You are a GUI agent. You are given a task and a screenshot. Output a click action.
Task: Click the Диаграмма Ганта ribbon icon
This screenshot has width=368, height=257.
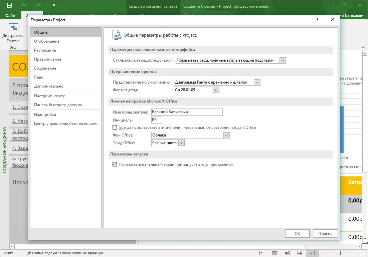(x=13, y=27)
